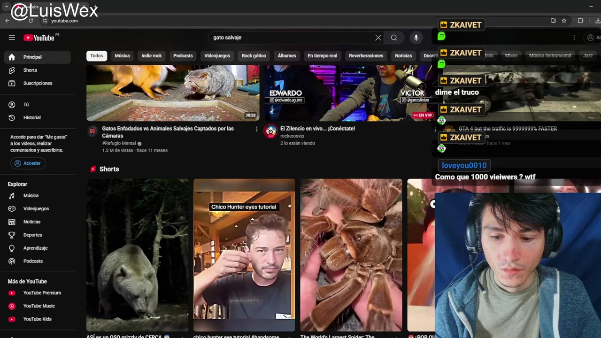Select the Todos filter chip
This screenshot has height=338, width=601.
coord(97,56)
